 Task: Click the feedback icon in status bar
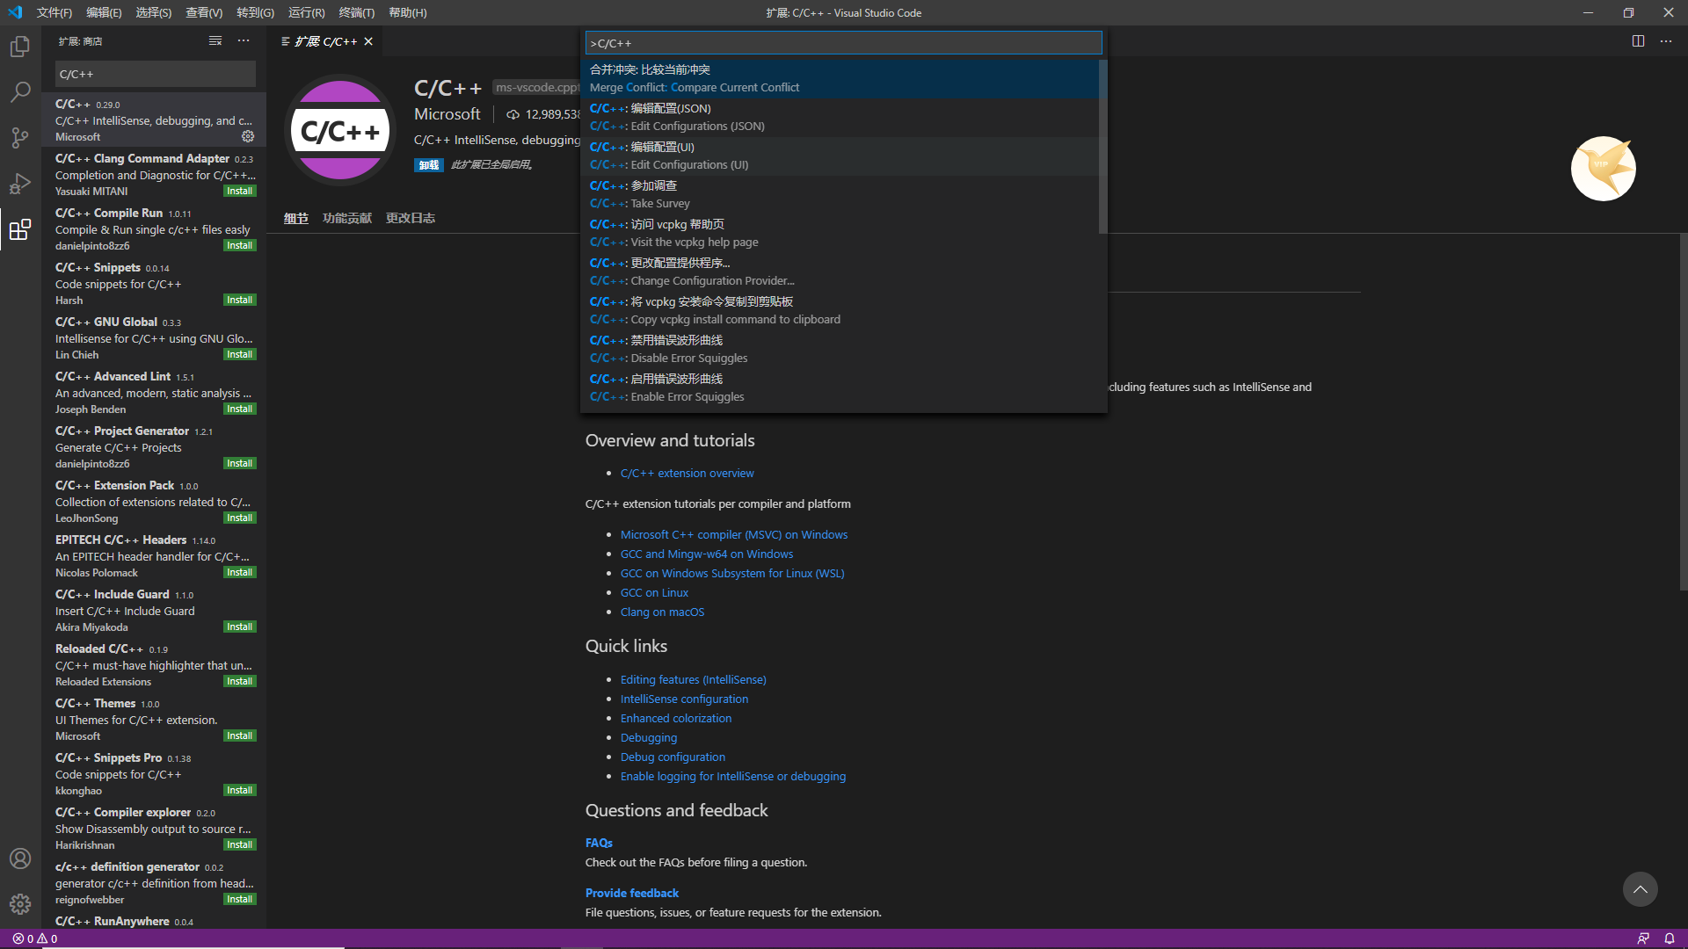tap(1642, 938)
